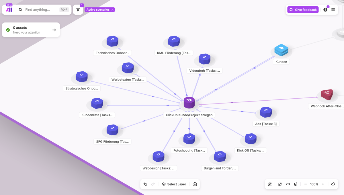Screen dimensions: 344x195
Task: Click the cloud icon in bottom toolbar
Action: [x=333, y=184]
